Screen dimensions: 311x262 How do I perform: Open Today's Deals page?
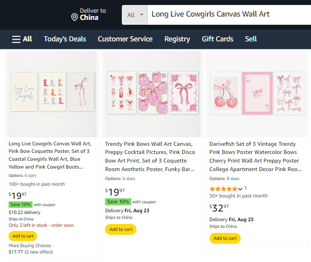point(65,39)
